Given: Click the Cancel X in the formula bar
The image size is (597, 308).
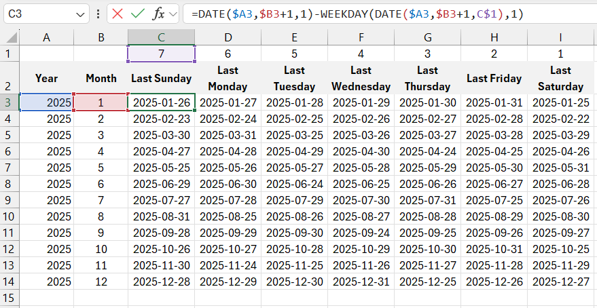Looking at the screenshot, I should (x=117, y=14).
